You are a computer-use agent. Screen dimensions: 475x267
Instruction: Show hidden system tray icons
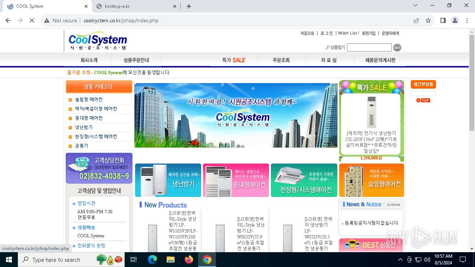pyautogui.click(x=400, y=260)
